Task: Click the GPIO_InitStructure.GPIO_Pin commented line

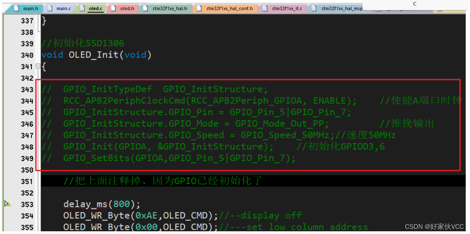Action: [x=196, y=113]
